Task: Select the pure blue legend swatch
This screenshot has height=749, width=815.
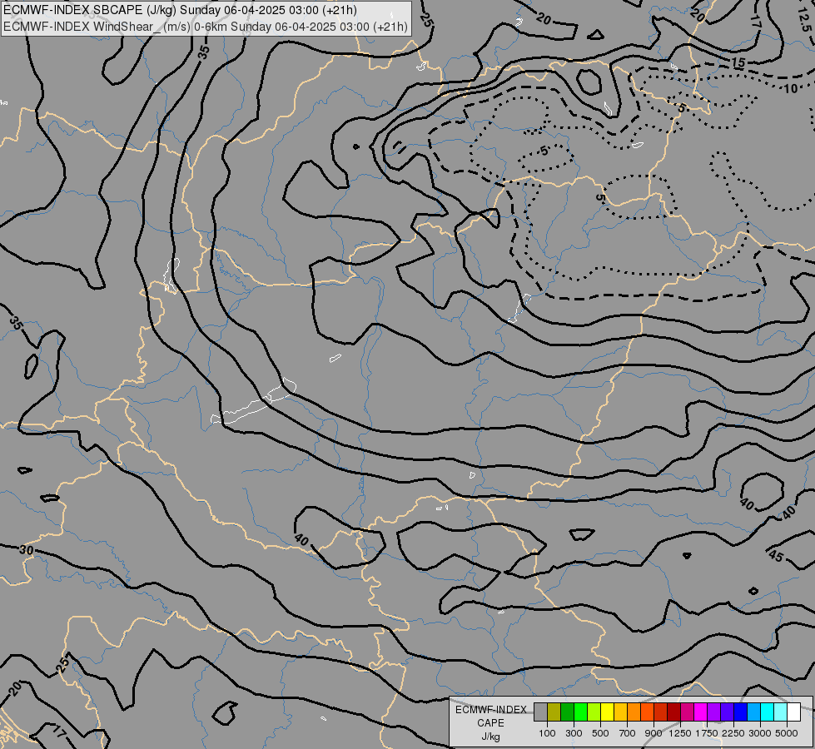Action: (741, 712)
